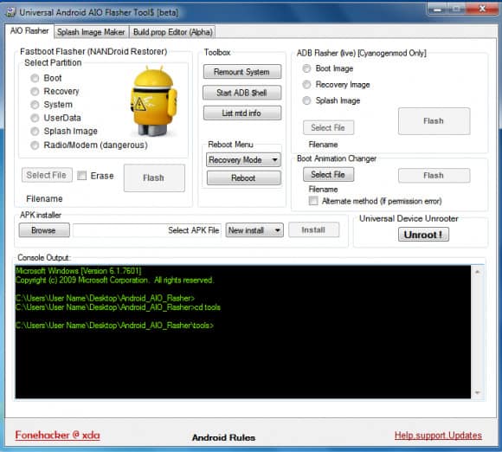Click the Remount System button
Image resolution: width=502 pixels, height=452 pixels.
[x=242, y=72]
